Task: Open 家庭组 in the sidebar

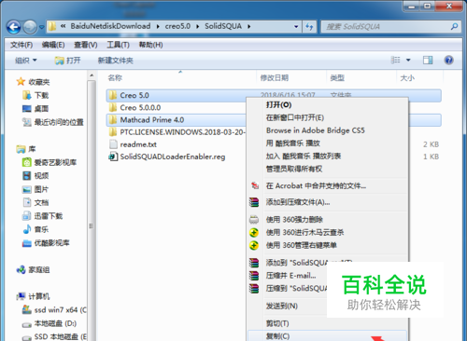Action: point(33,269)
